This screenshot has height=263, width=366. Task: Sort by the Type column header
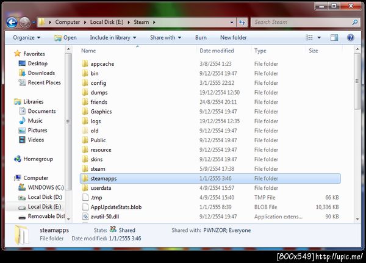pos(260,51)
